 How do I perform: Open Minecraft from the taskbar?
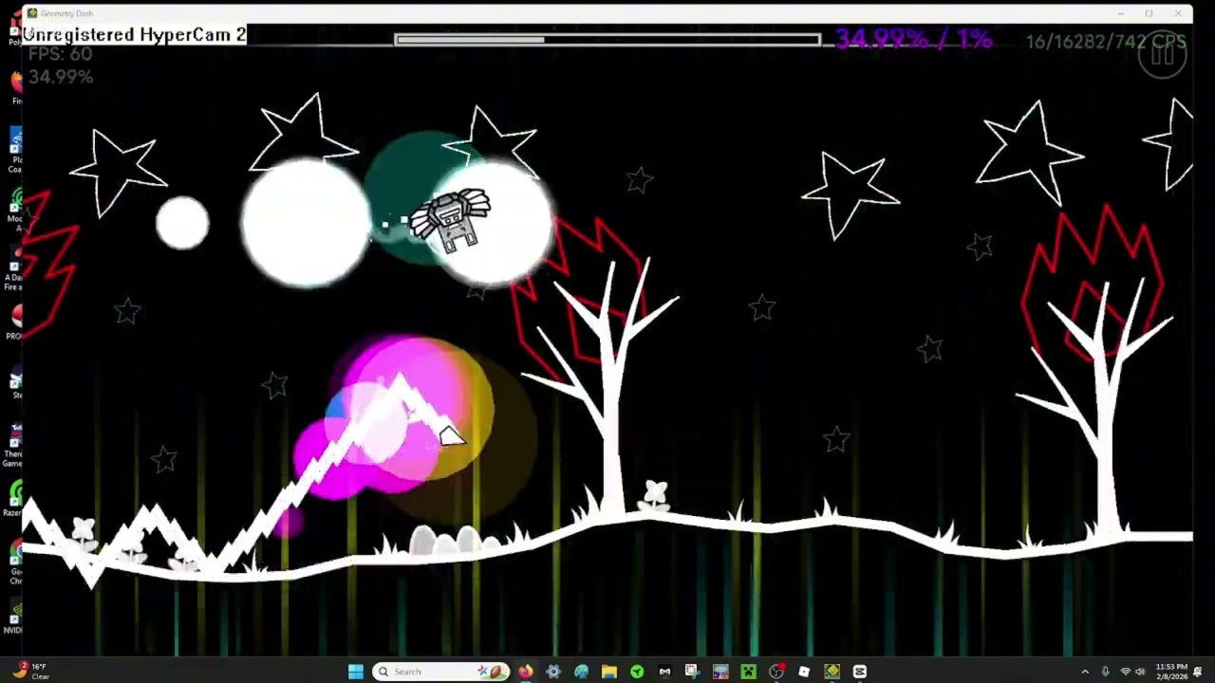[748, 672]
